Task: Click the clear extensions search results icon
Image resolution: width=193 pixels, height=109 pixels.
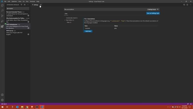Action: 25,5
